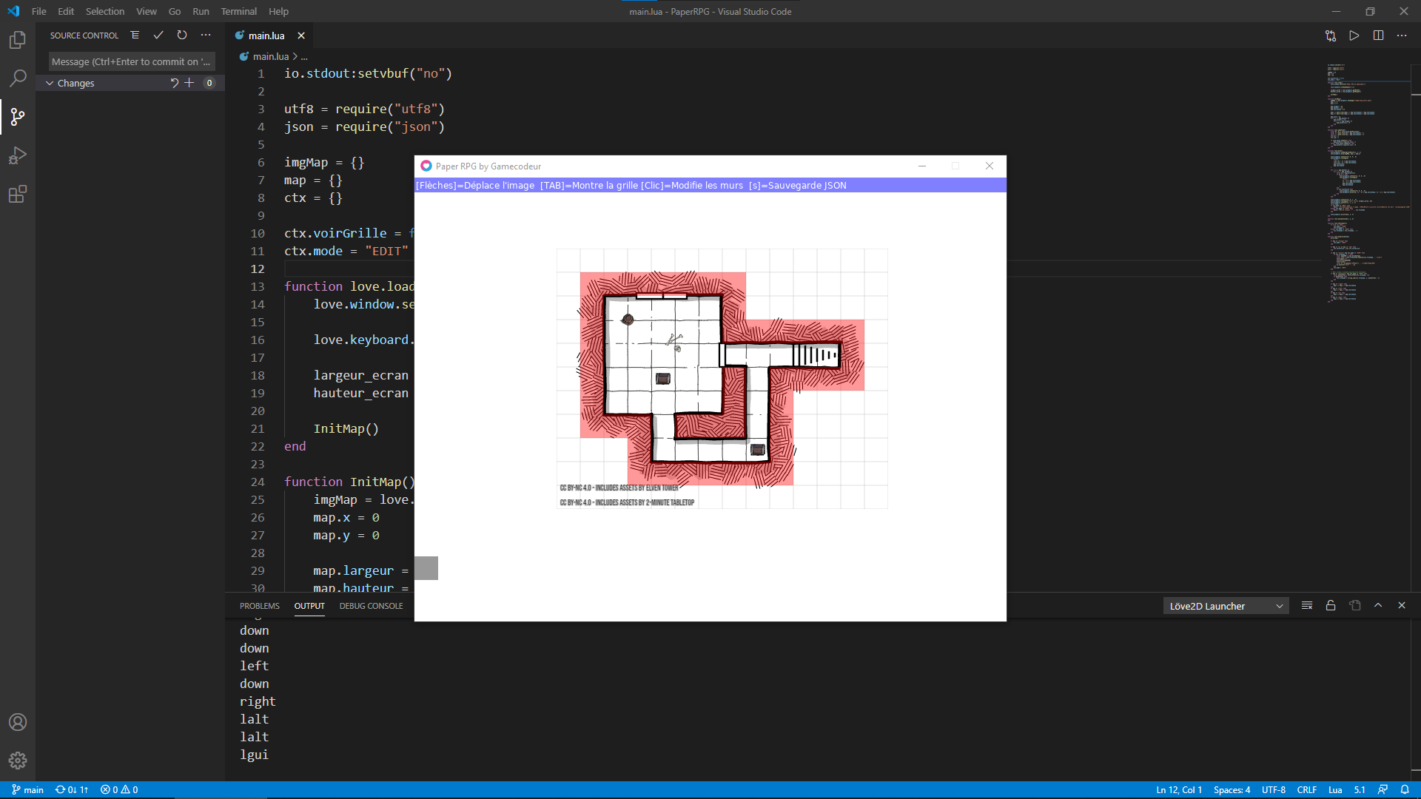Open notifications via the bell icon
Viewport: 1421px width, 799px height.
[x=1405, y=789]
